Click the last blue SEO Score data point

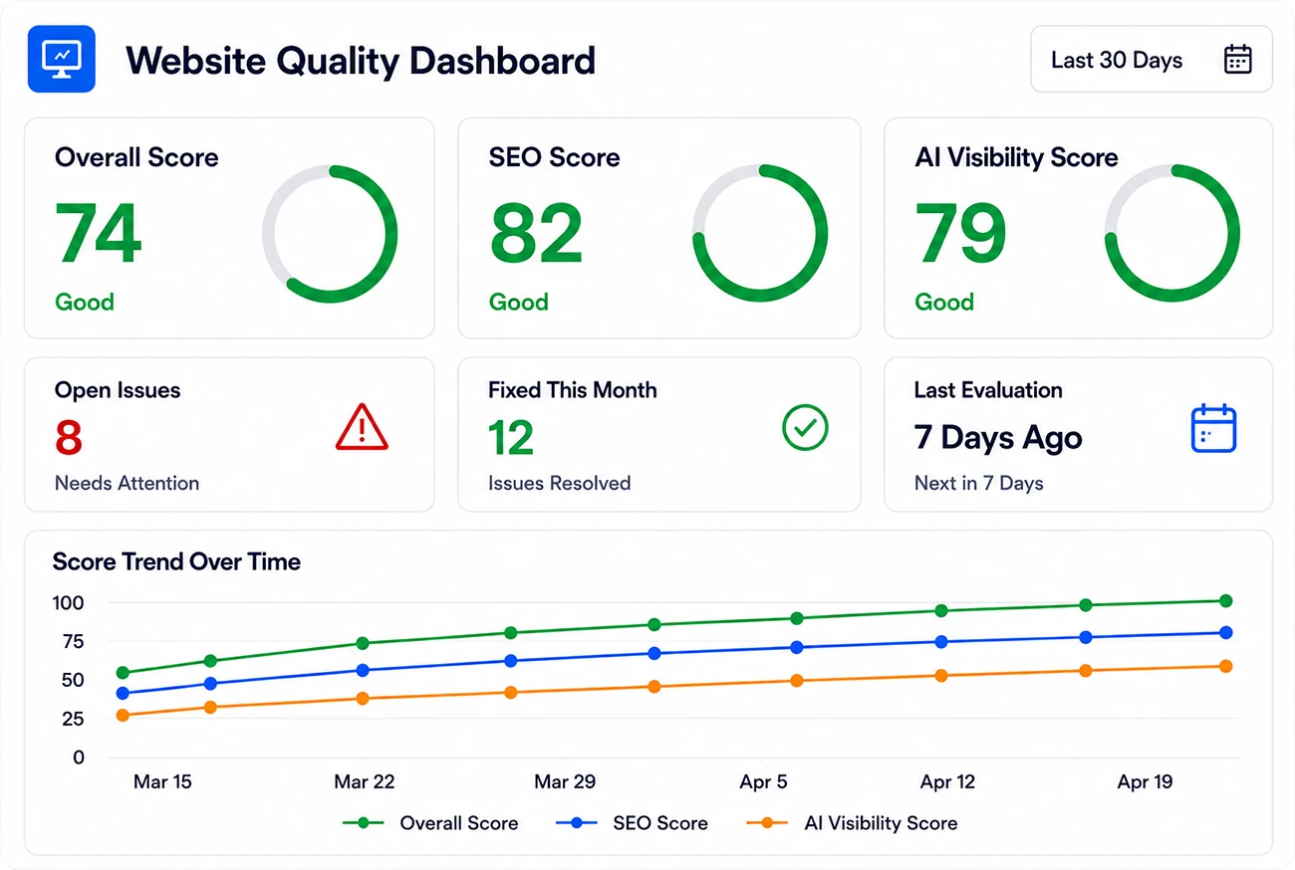click(x=1225, y=633)
